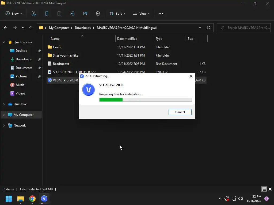The image size is (274, 205).
Task: Show hidden tray icons chevron
Action: pyautogui.click(x=220, y=199)
